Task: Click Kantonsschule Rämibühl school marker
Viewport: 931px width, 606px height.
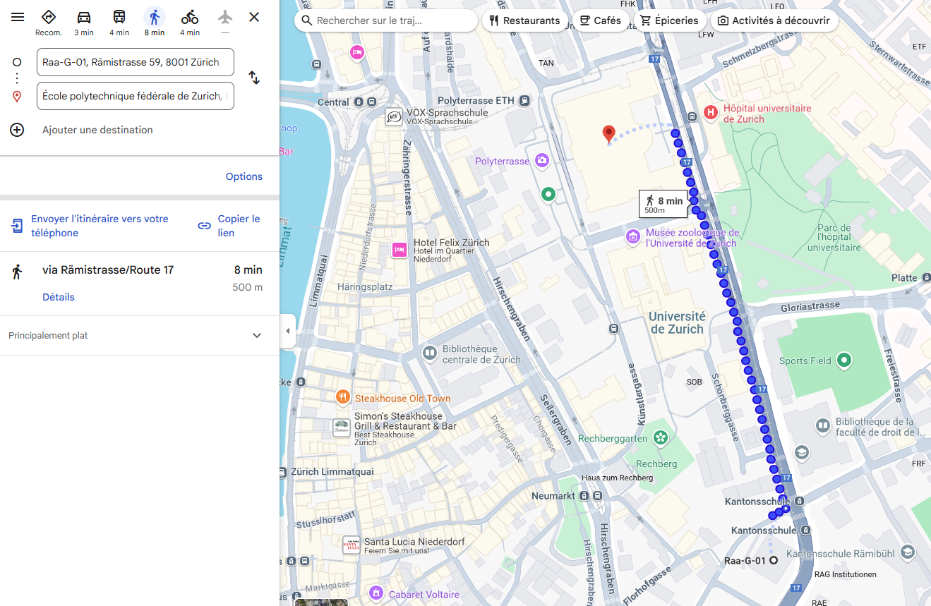Action: tap(908, 552)
